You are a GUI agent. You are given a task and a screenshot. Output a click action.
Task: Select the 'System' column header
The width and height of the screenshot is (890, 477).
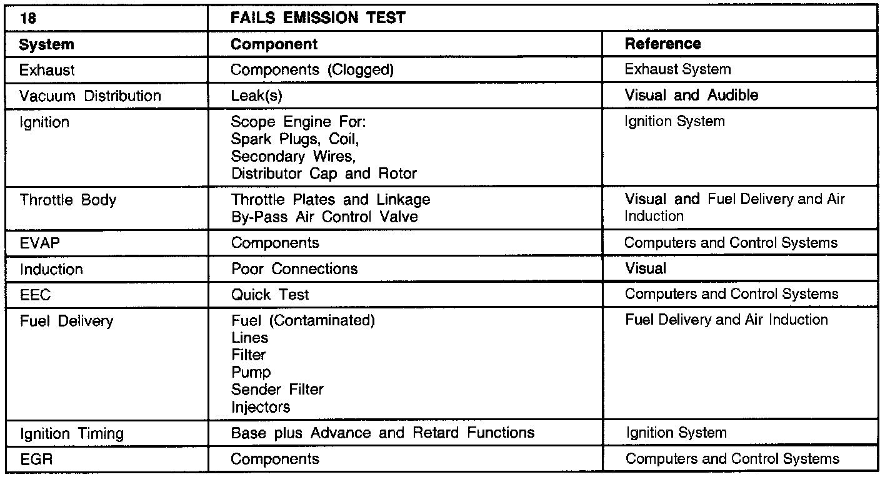tap(47, 44)
